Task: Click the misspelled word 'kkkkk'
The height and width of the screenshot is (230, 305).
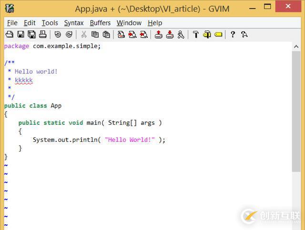Action: pyautogui.click(x=24, y=80)
